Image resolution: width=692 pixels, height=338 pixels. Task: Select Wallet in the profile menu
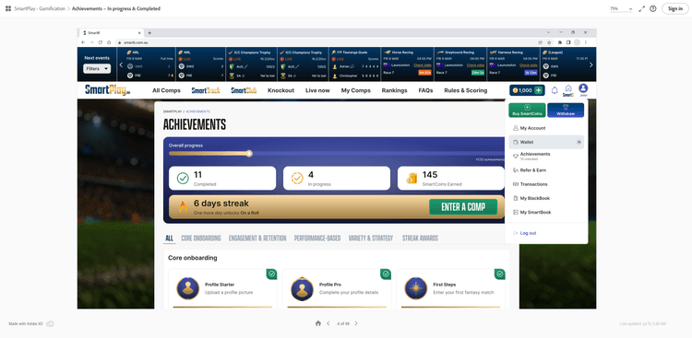pos(546,143)
